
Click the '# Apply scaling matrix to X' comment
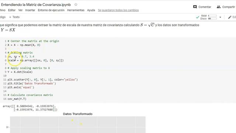[x=29, y=68]
